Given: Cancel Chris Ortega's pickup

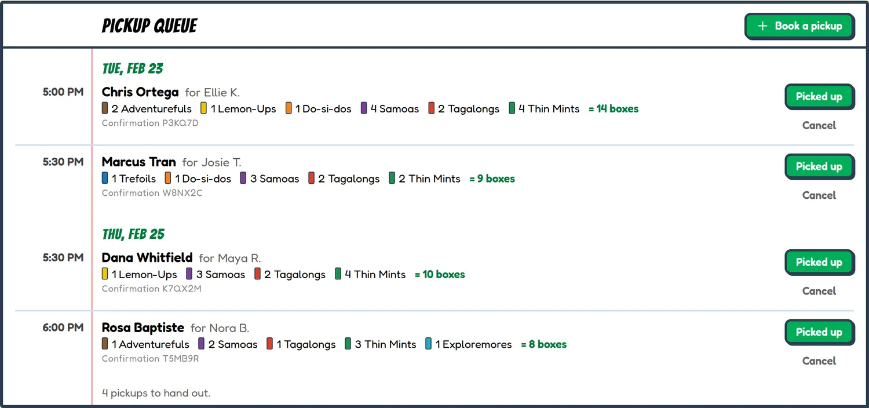Looking at the screenshot, I should pyautogui.click(x=819, y=125).
